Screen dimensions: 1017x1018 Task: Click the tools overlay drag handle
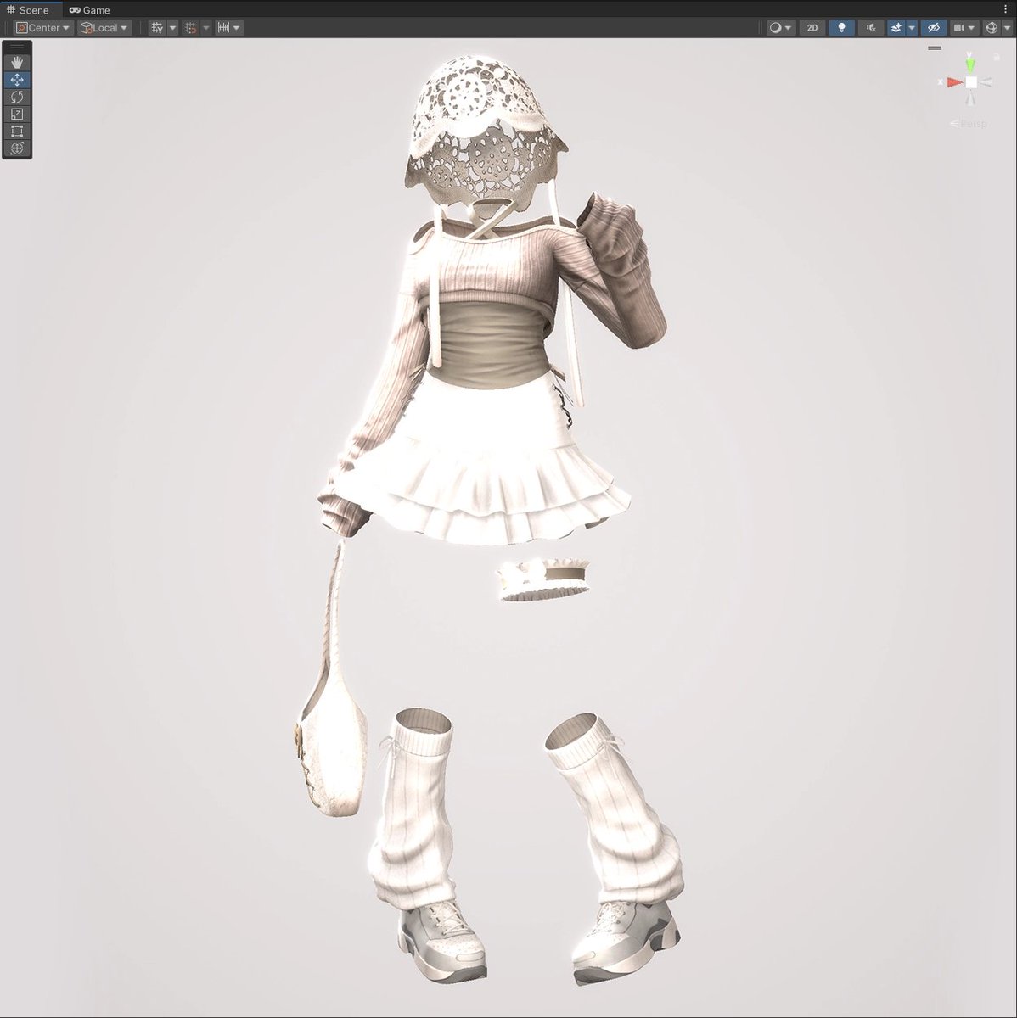[17, 47]
